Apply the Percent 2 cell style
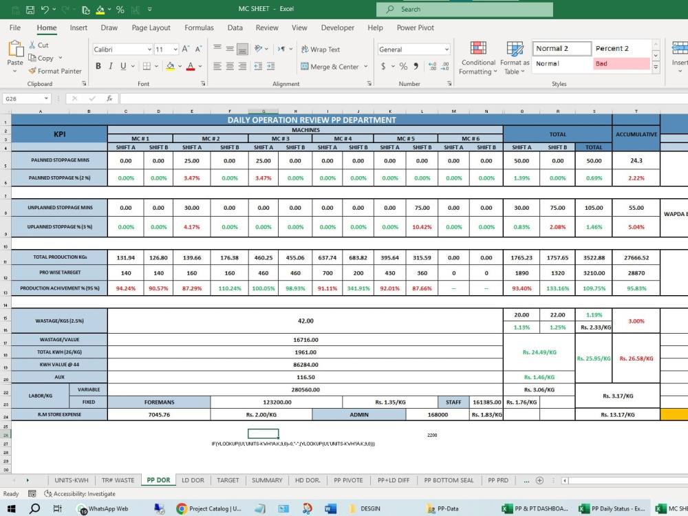 click(621, 48)
